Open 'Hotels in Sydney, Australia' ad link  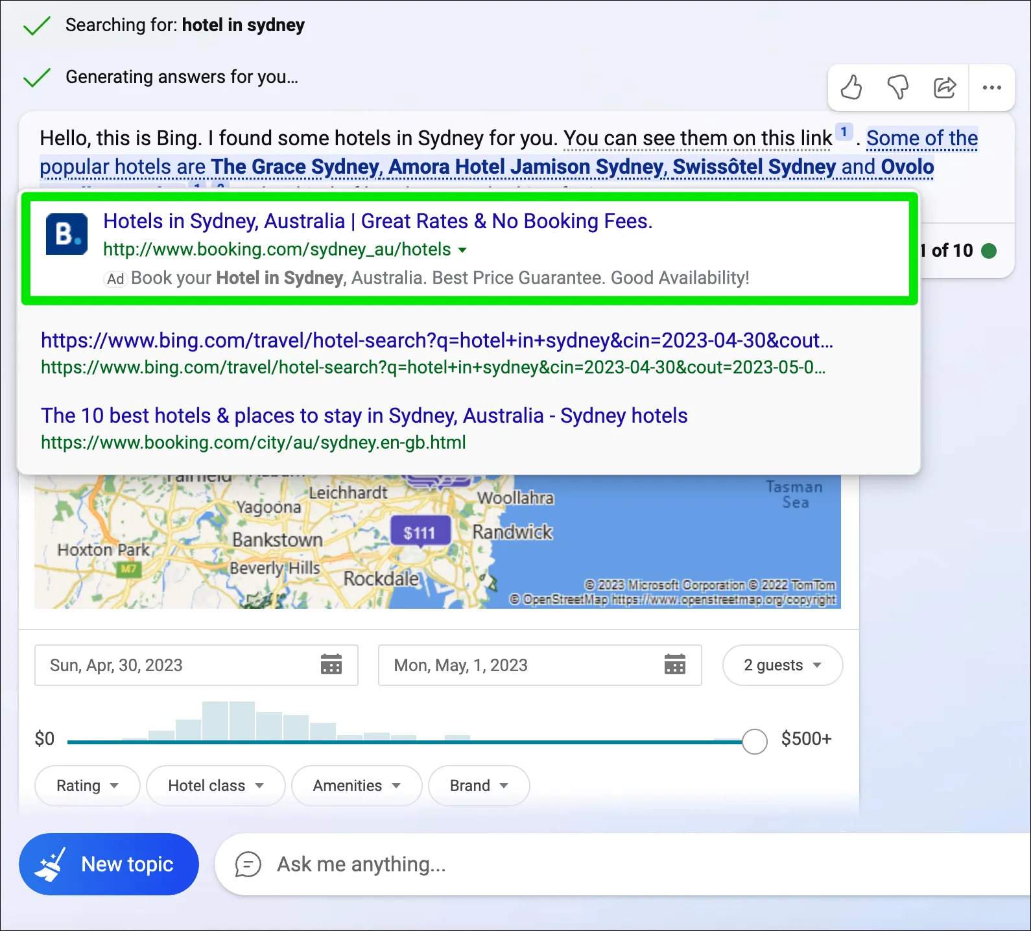coord(378,221)
